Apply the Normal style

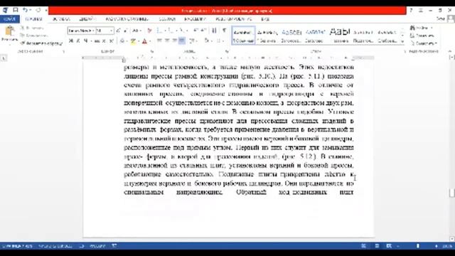tap(243, 36)
